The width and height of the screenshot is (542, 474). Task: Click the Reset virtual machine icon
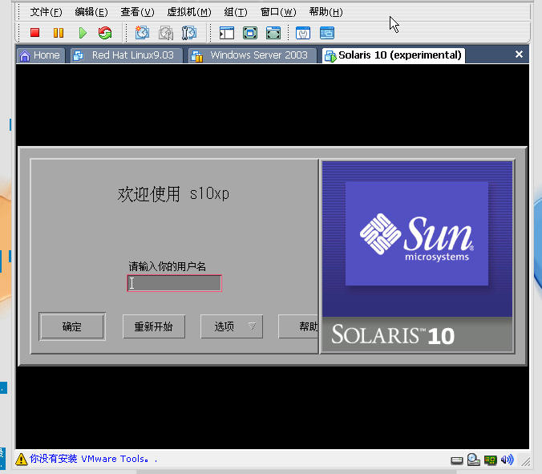pos(105,33)
